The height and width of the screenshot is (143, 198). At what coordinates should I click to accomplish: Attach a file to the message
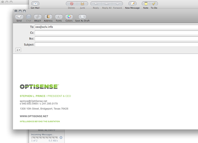coord(38,16)
